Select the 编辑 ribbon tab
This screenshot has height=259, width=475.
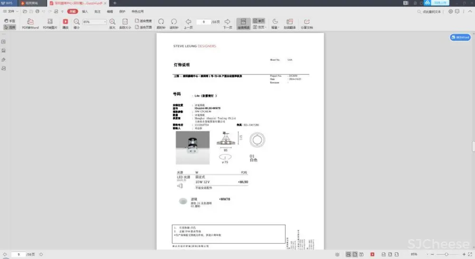(110, 11)
